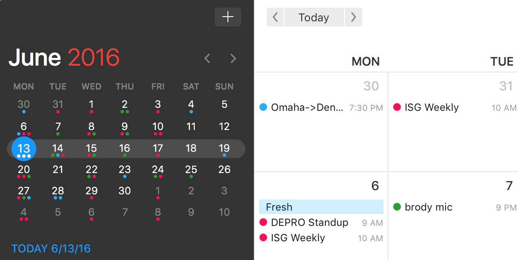The height and width of the screenshot is (260, 518).
Task: Add a new event with plus button
Action: pos(228,17)
